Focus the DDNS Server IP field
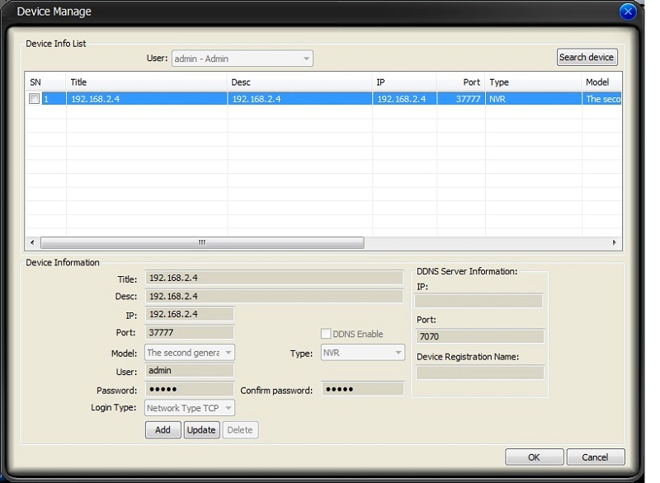Image resolution: width=660 pixels, height=483 pixels. [478, 301]
